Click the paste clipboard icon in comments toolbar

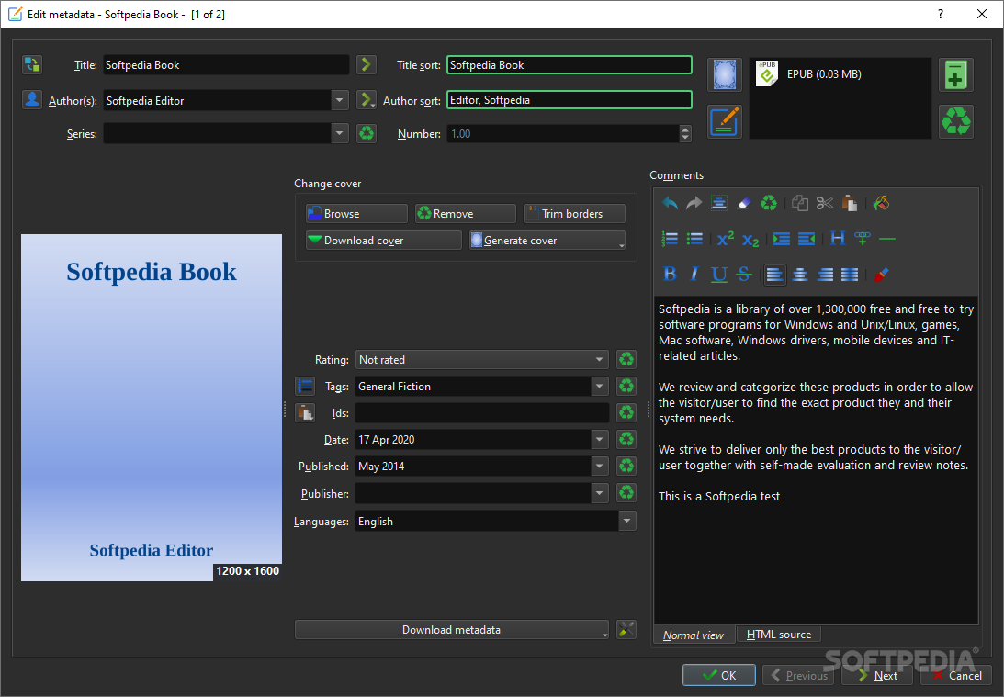(x=850, y=204)
